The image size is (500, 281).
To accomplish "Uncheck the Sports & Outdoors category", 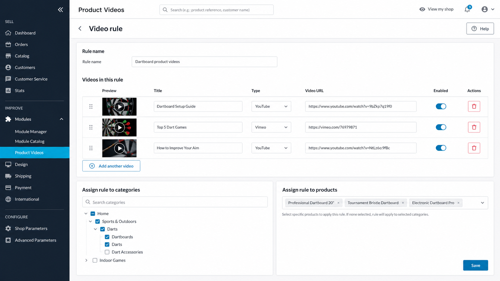I will tap(97, 221).
